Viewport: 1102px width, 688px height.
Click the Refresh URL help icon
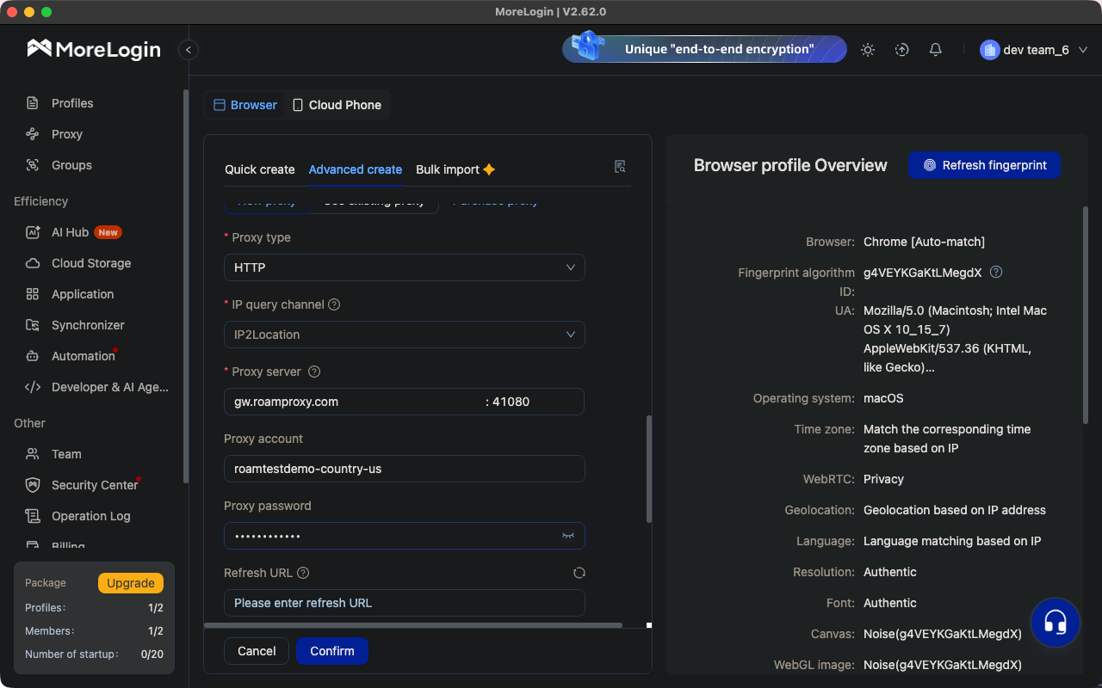click(303, 573)
